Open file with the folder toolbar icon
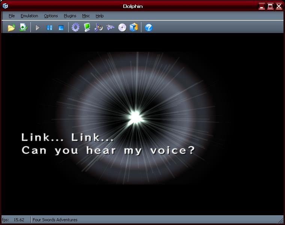Image resolution: width=285 pixels, height=225 pixels. pyautogui.click(x=11, y=28)
